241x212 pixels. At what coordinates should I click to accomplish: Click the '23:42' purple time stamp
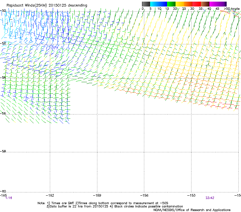pyautogui.click(x=210, y=198)
